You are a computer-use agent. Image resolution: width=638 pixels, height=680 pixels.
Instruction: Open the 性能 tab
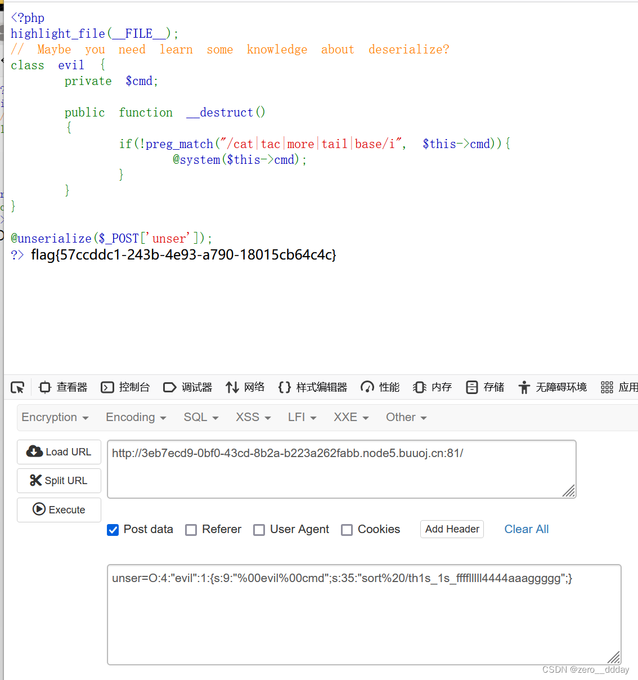coord(380,387)
